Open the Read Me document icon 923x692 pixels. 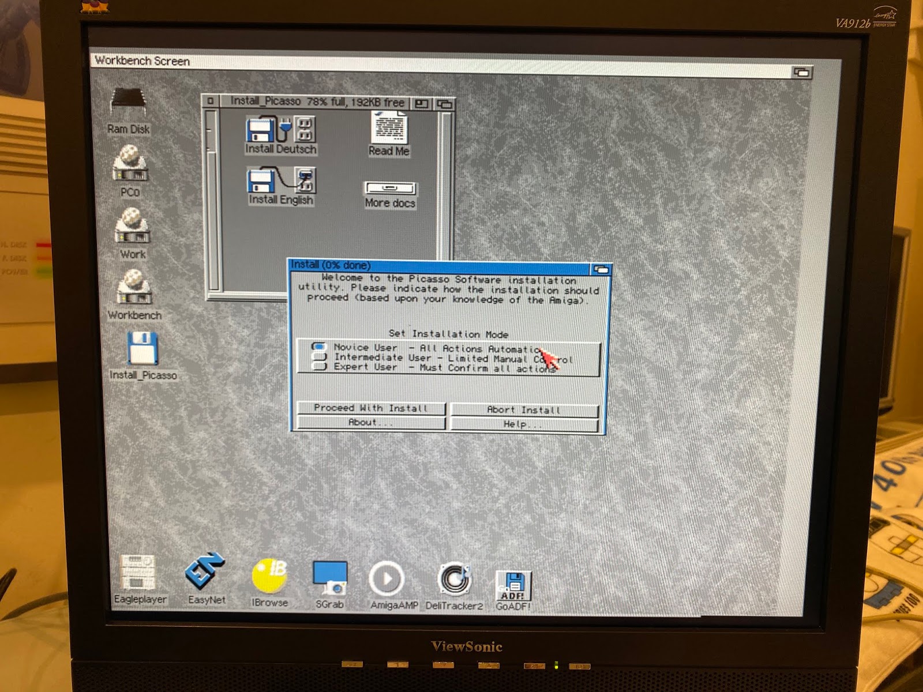[389, 134]
